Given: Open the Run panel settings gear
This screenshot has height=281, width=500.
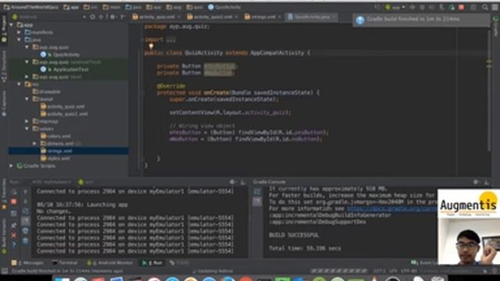Looking at the screenshot, I should click(x=233, y=182).
